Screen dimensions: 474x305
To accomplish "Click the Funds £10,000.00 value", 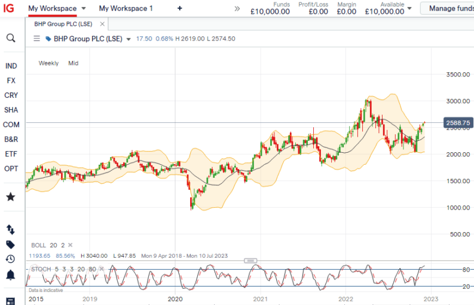I will [x=270, y=12].
